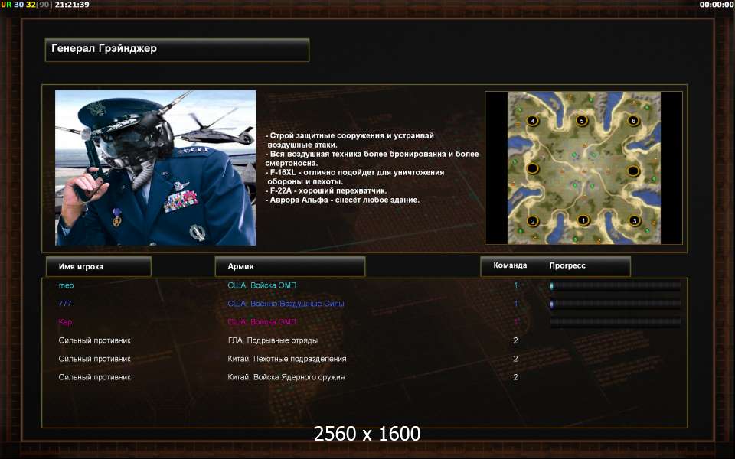Click the Прогресс column header label
Screen dimensions: 735x459
coord(567,265)
